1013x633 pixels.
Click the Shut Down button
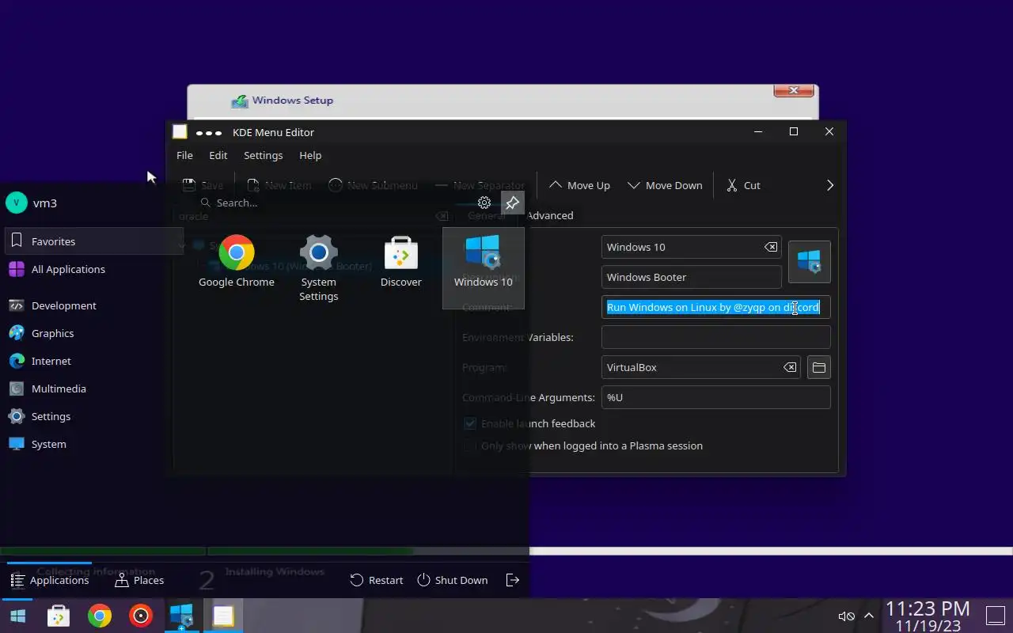[x=452, y=580]
